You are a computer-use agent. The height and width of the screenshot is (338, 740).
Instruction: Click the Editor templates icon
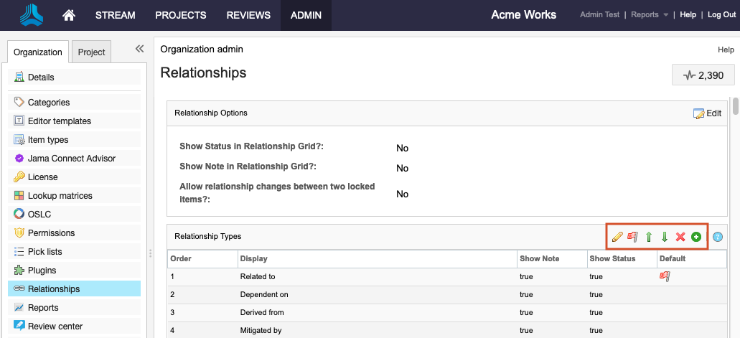(x=19, y=121)
